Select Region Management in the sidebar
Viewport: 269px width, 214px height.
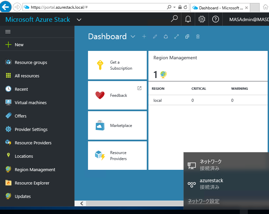pyautogui.click(x=37, y=170)
